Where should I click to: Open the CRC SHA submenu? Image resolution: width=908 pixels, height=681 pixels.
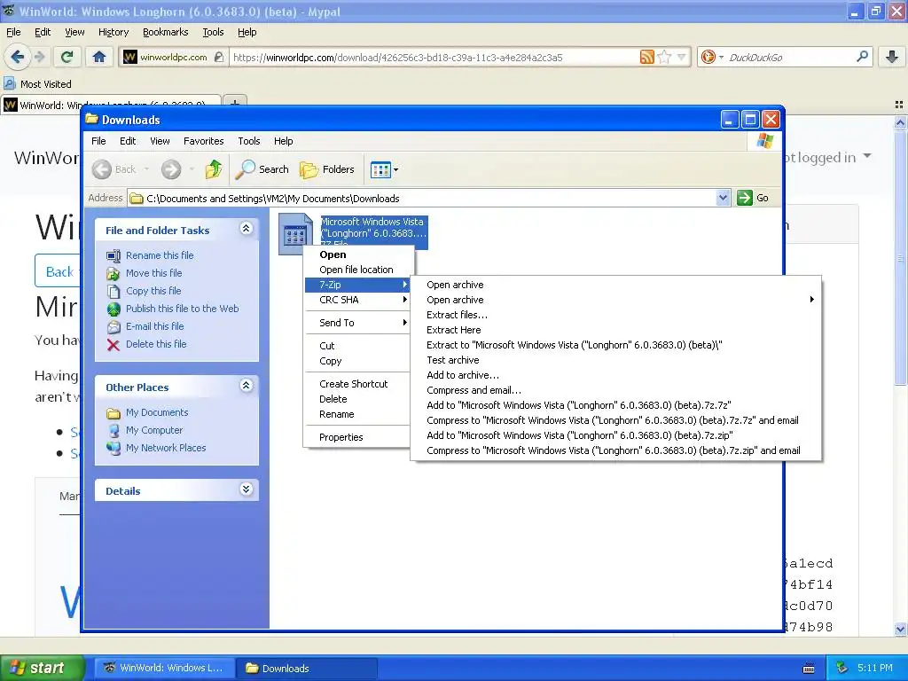tap(356, 300)
